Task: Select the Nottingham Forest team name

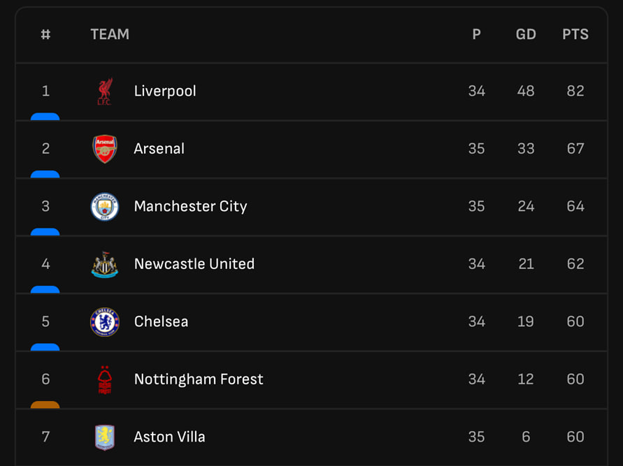Action: pos(199,379)
